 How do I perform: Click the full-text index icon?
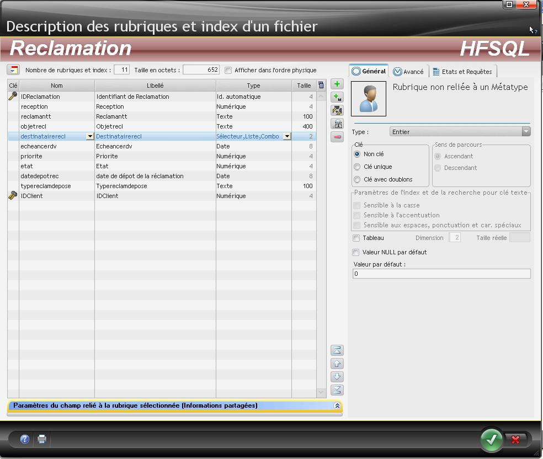(x=337, y=124)
